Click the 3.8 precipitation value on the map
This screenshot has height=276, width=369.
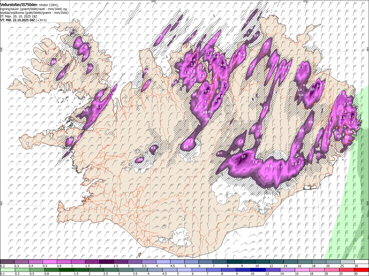[312, 89]
